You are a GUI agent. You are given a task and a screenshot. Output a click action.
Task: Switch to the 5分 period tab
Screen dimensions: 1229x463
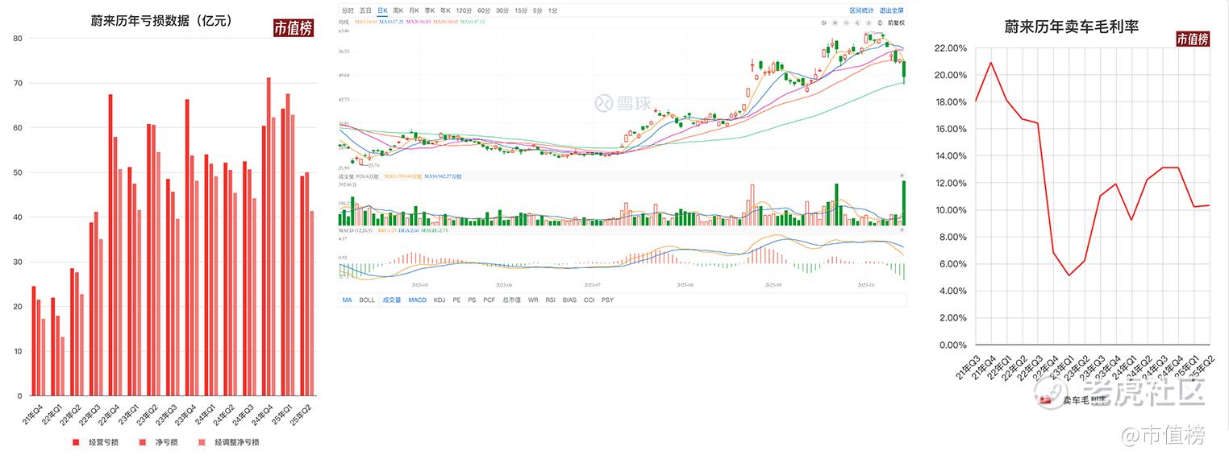(x=537, y=10)
